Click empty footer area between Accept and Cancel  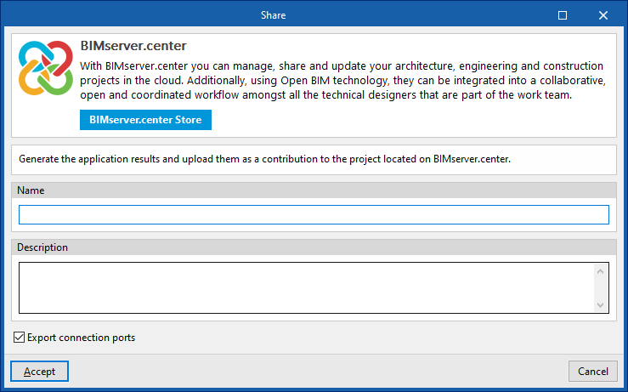pyautogui.click(x=314, y=372)
